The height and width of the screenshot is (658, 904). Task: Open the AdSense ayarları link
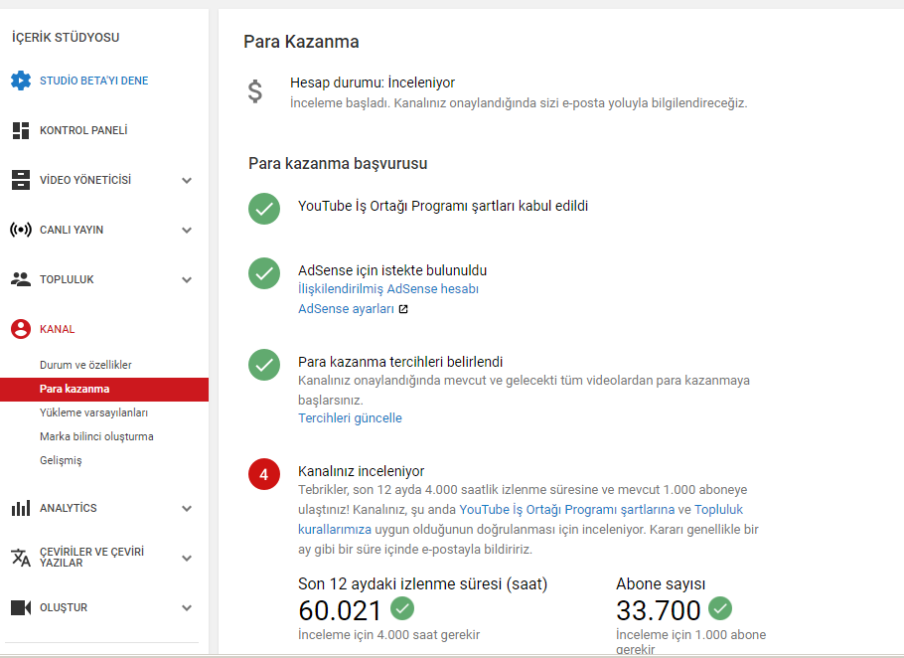pyautogui.click(x=346, y=309)
